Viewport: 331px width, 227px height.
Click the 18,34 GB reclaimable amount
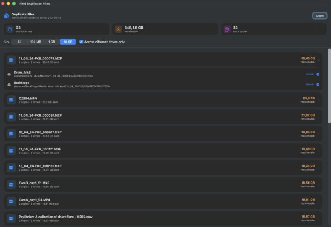(x=308, y=166)
